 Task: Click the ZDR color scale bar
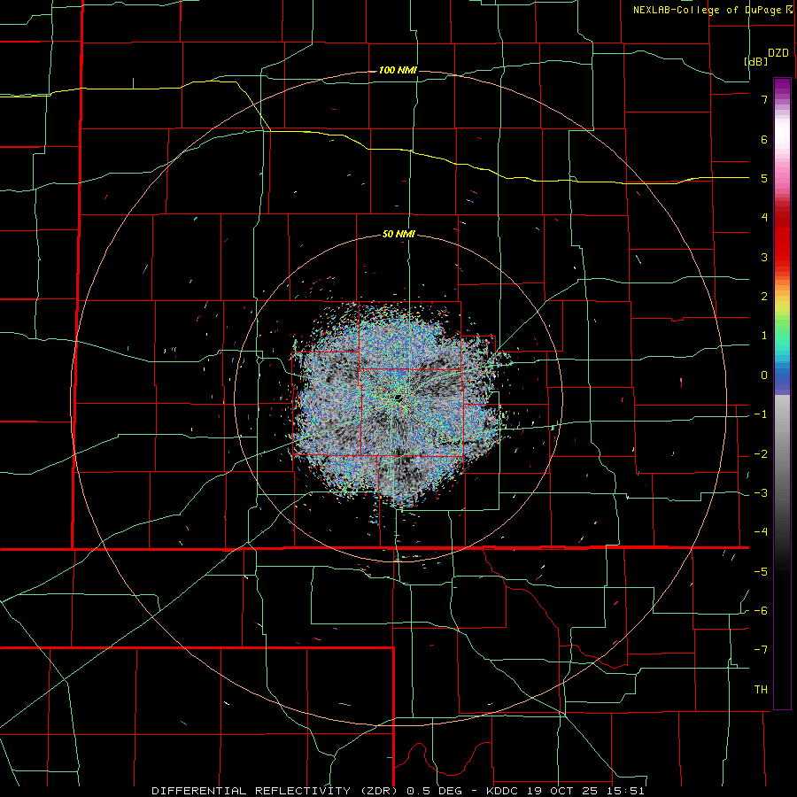point(782,393)
